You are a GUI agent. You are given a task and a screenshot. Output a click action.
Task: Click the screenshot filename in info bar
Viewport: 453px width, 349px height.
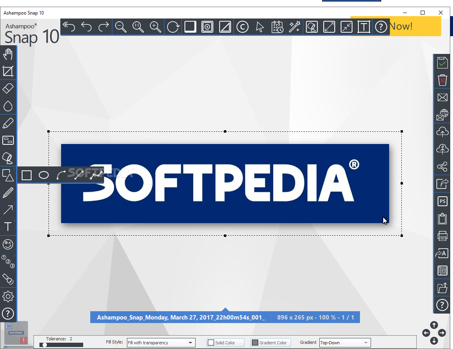tap(181, 317)
